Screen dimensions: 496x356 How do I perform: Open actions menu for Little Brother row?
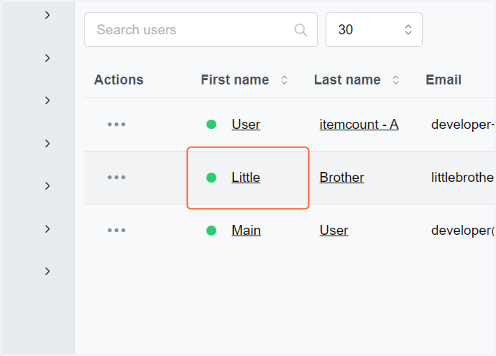pyautogui.click(x=117, y=177)
